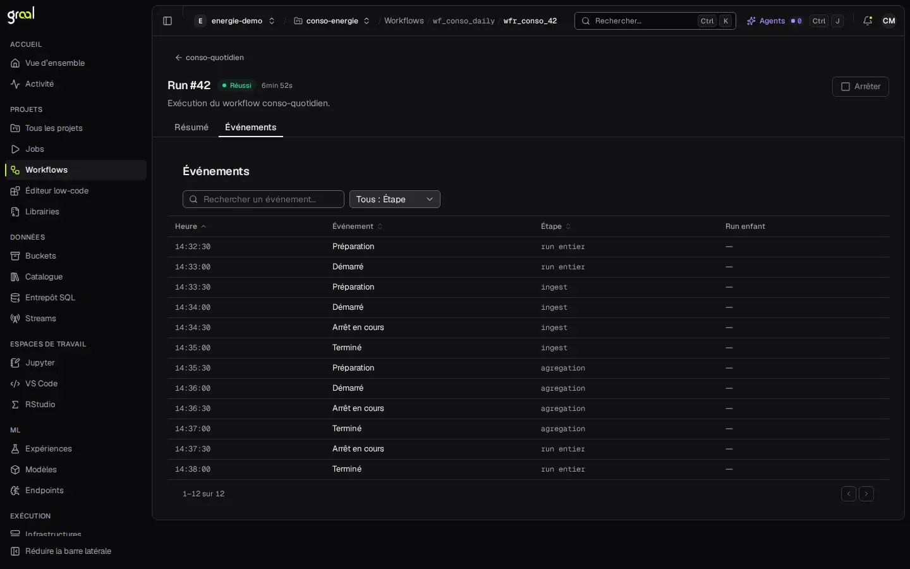This screenshot has height=569, width=910.
Task: Open the Agents panel button
Action: point(774,21)
